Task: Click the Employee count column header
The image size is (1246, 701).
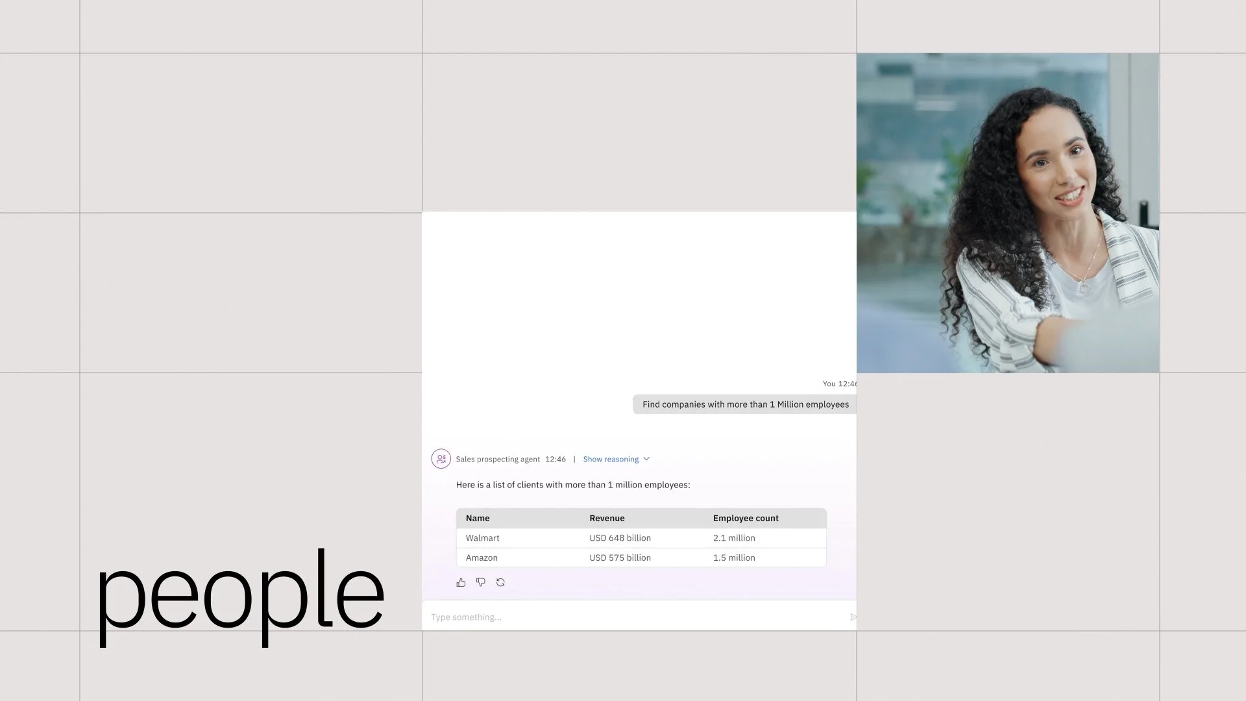Action: (746, 518)
